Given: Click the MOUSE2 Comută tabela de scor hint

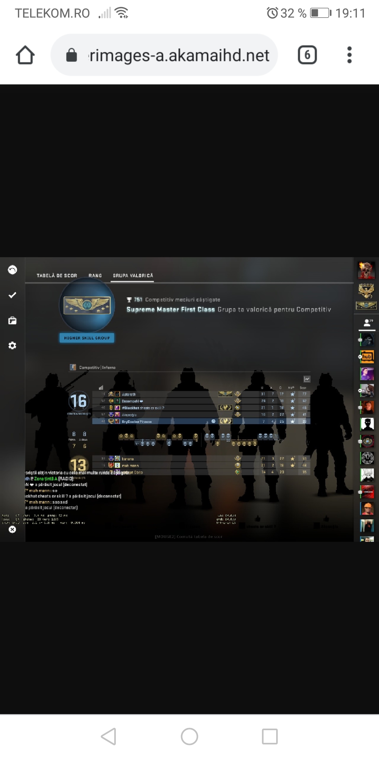Looking at the screenshot, I should (x=188, y=537).
